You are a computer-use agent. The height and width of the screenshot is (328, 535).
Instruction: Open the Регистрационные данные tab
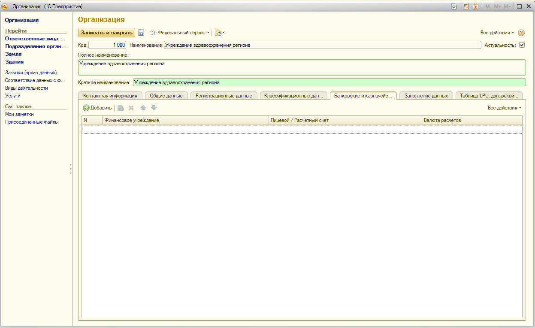click(224, 96)
